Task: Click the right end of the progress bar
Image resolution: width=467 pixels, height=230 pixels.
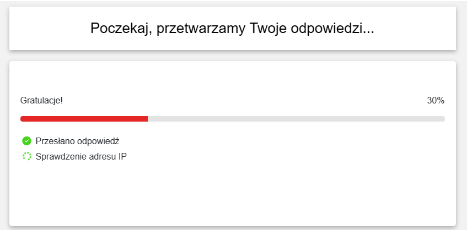Action: [x=443, y=119]
